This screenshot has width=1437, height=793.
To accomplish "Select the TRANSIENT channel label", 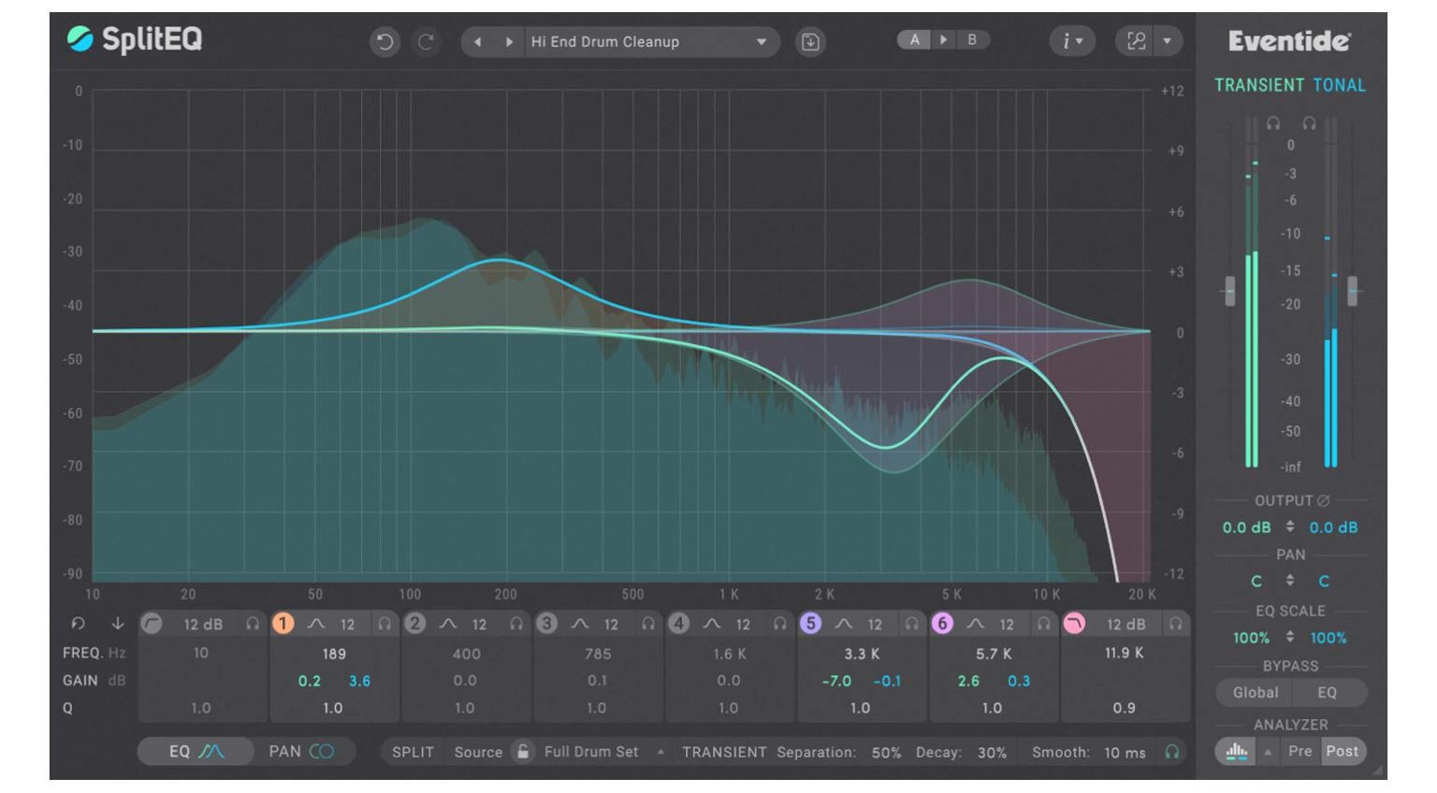I will (1259, 85).
